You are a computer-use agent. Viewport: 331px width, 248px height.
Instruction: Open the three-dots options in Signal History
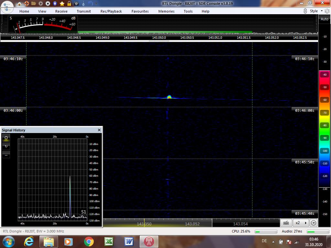[6, 155]
